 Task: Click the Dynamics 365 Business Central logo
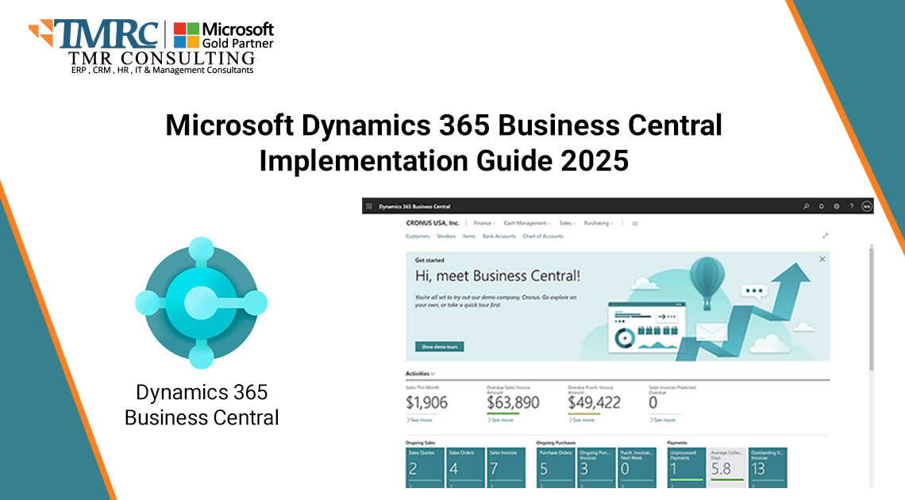[202, 302]
